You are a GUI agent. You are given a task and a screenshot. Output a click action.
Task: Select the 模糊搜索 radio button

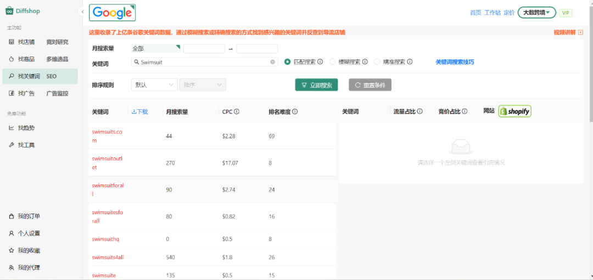pos(332,61)
